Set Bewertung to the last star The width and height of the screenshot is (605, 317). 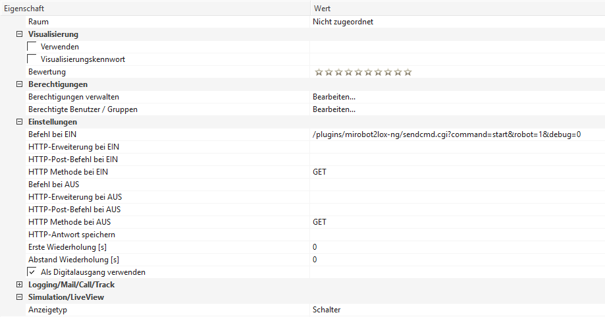pyautogui.click(x=408, y=72)
